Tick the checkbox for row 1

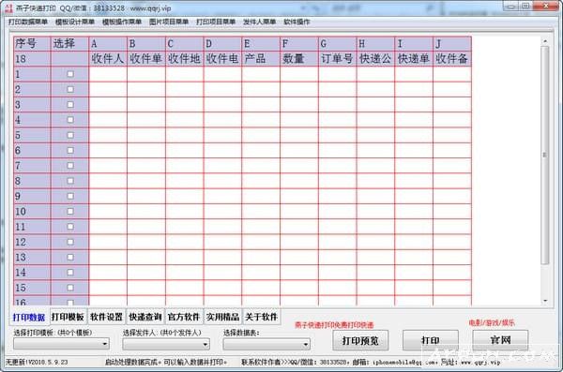70,74
